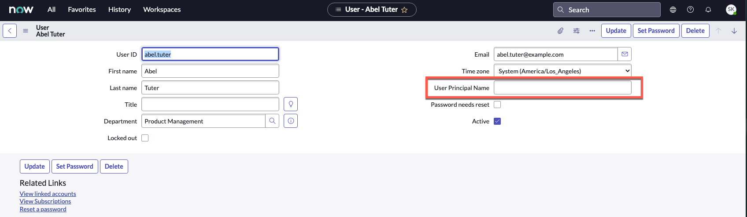Open the Workspaces menu
Image resolution: width=747 pixels, height=217 pixels.
162,10
